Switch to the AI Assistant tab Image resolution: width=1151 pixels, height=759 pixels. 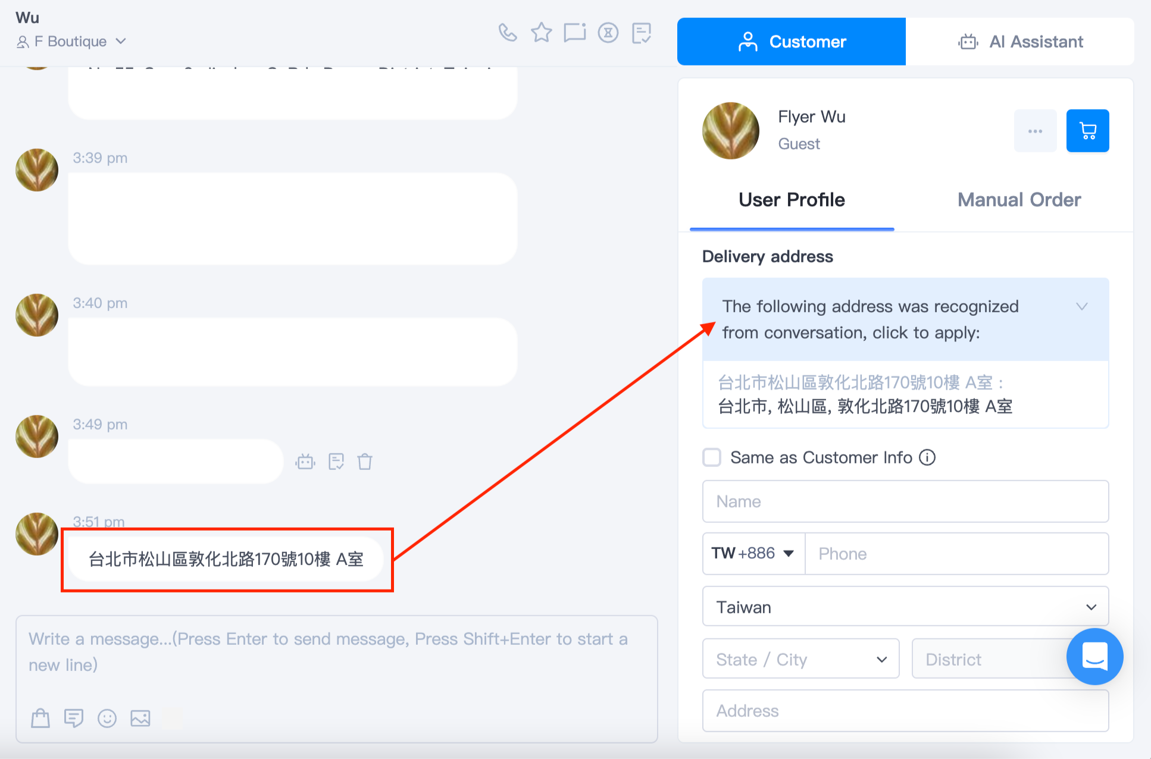pos(1019,42)
